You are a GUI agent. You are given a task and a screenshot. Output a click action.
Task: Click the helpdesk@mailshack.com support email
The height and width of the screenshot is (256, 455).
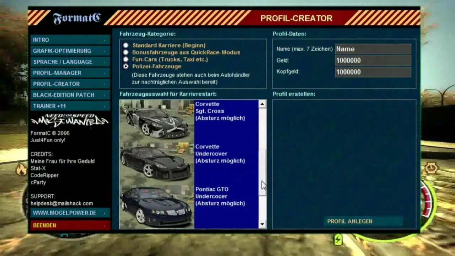coord(60,203)
